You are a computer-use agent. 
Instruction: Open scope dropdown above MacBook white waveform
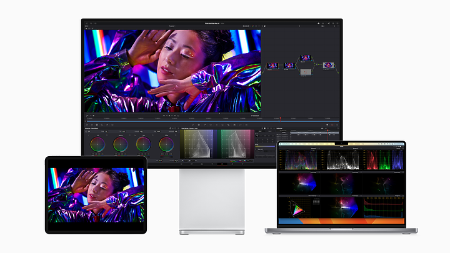(x=356, y=149)
